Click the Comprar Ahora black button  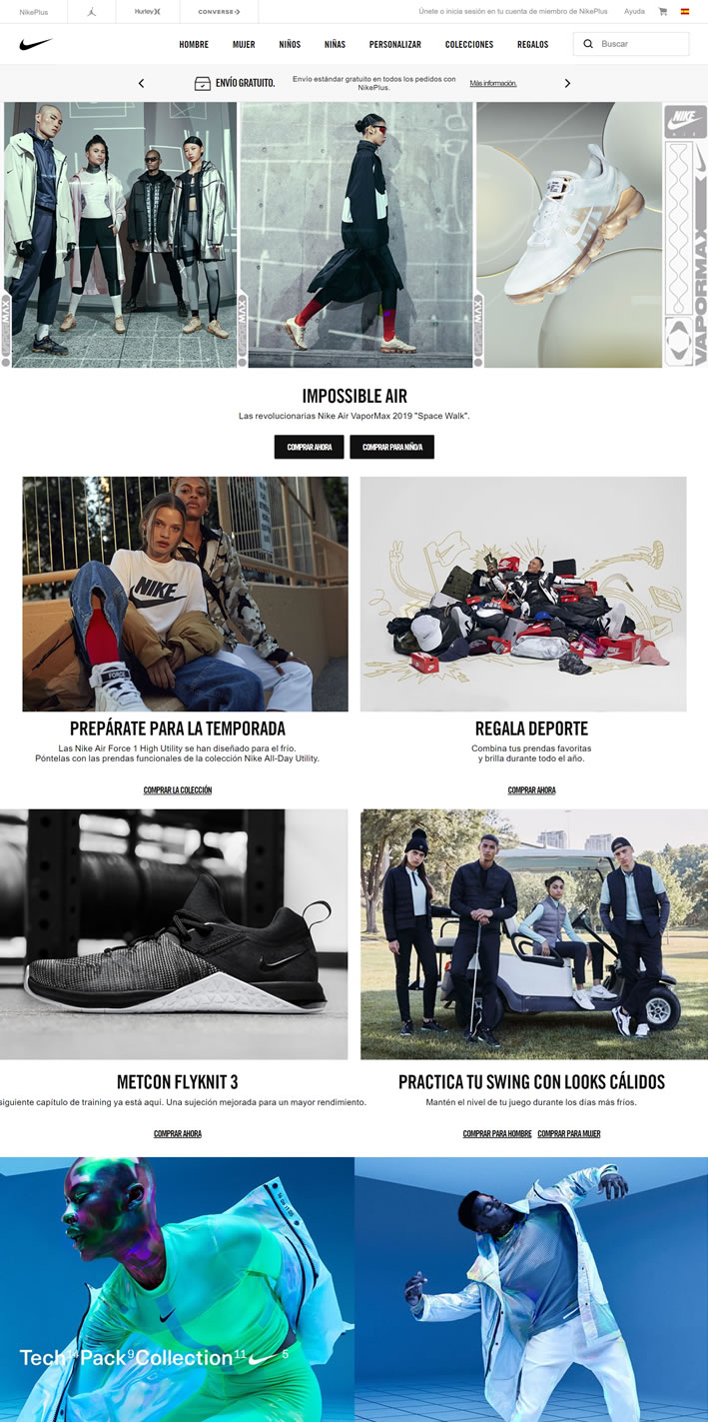(310, 447)
